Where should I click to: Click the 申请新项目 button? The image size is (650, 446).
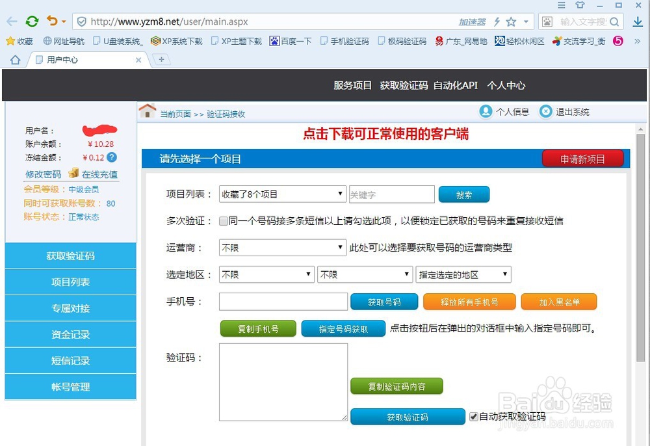582,158
